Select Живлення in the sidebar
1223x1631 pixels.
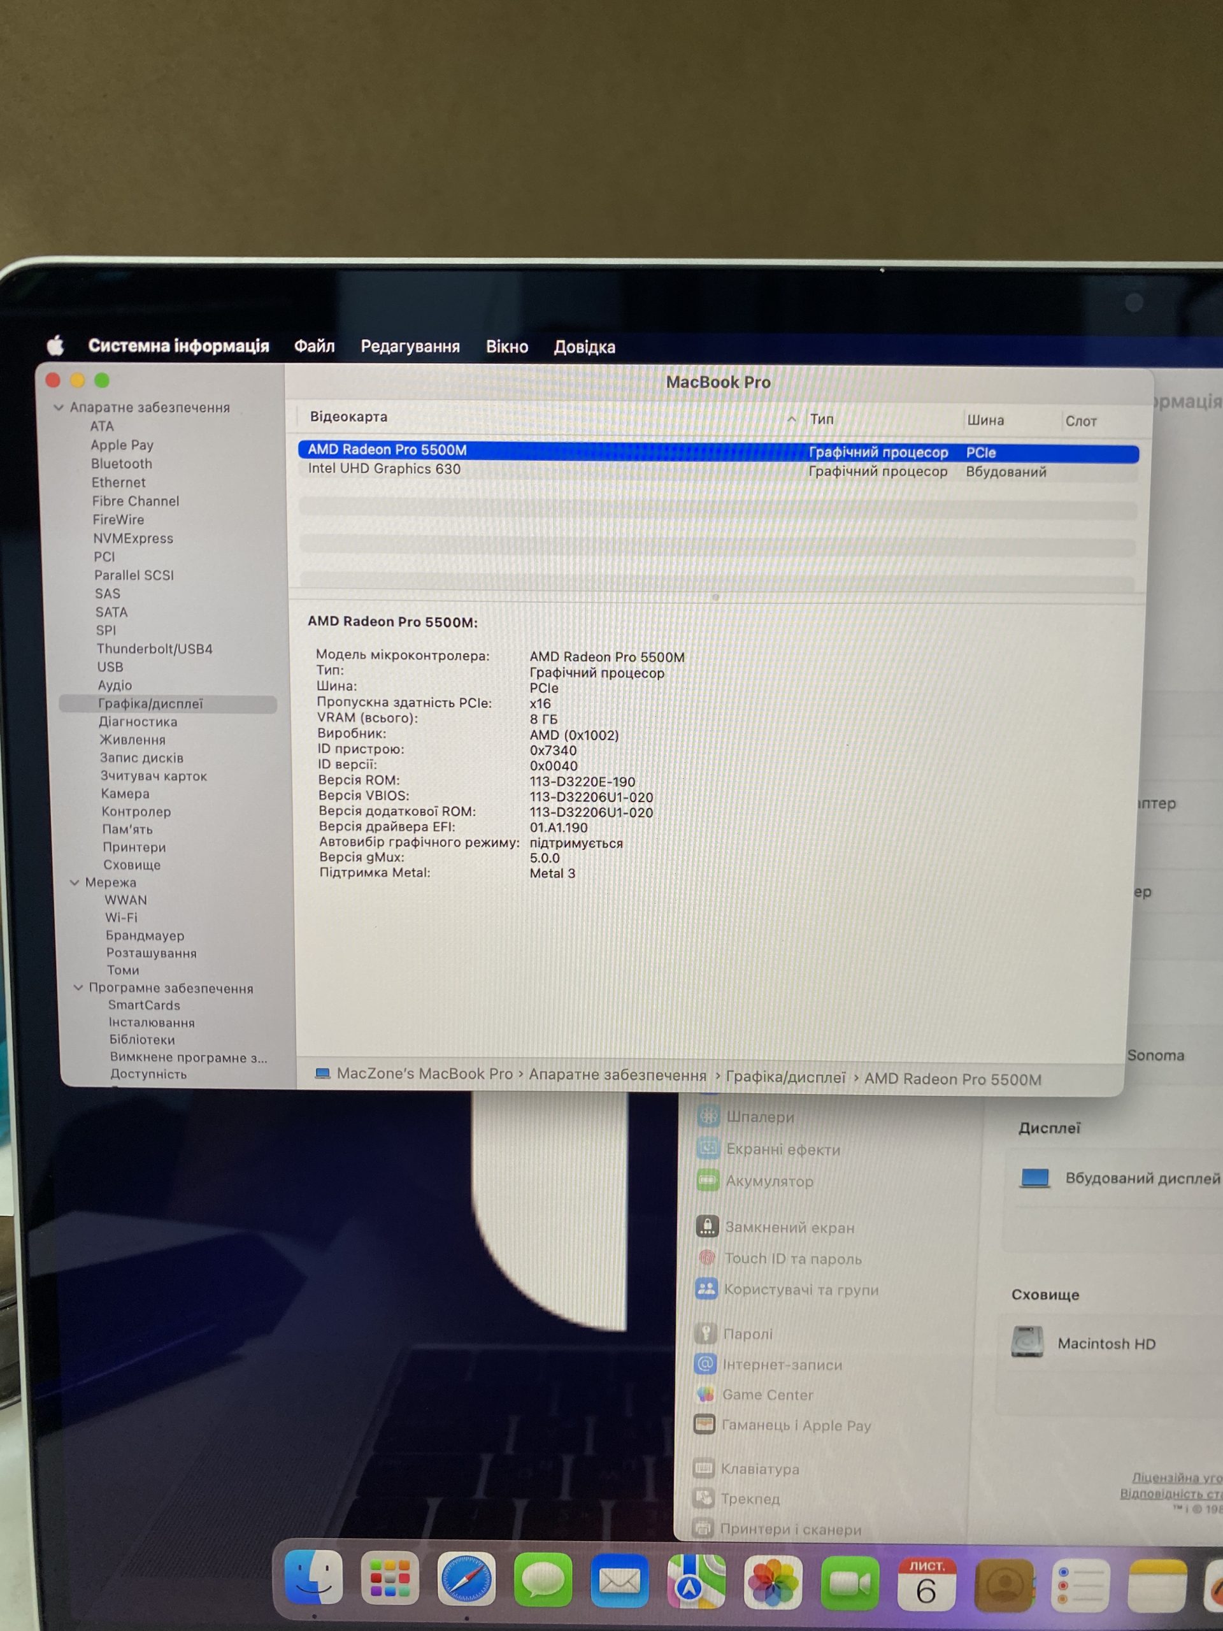click(x=132, y=739)
